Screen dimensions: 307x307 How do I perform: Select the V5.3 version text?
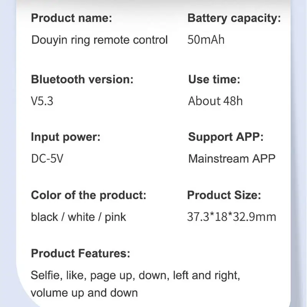click(42, 101)
